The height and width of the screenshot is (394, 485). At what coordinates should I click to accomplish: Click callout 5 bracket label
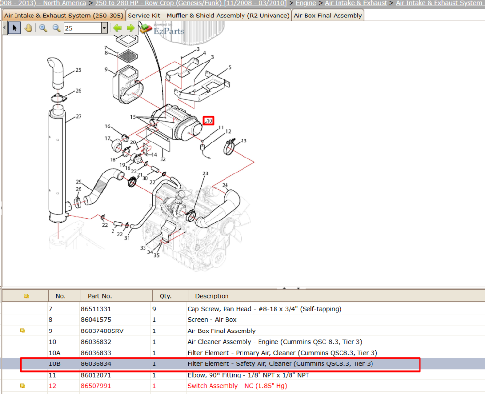tap(230, 67)
